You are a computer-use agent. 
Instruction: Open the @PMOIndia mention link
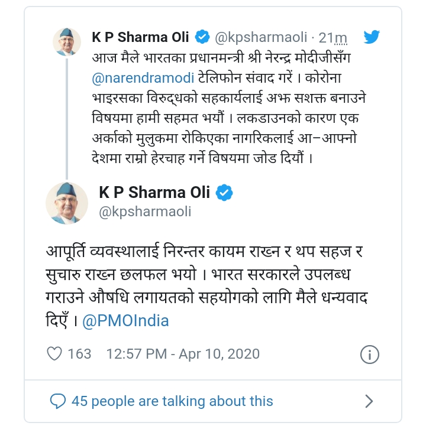pyautogui.click(x=125, y=321)
